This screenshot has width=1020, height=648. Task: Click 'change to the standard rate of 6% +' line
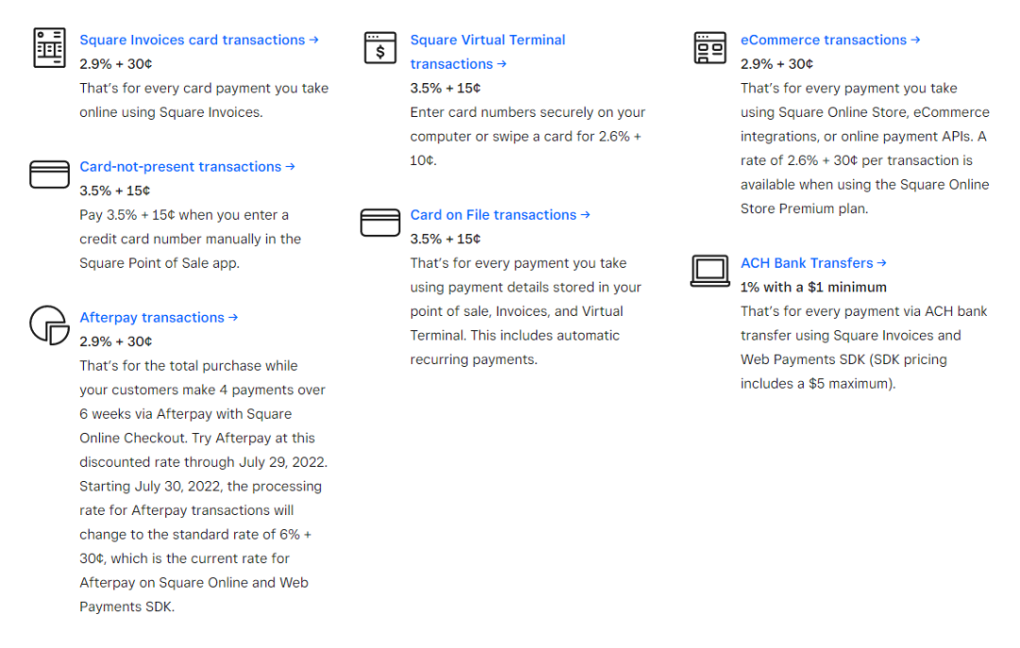coord(195,534)
